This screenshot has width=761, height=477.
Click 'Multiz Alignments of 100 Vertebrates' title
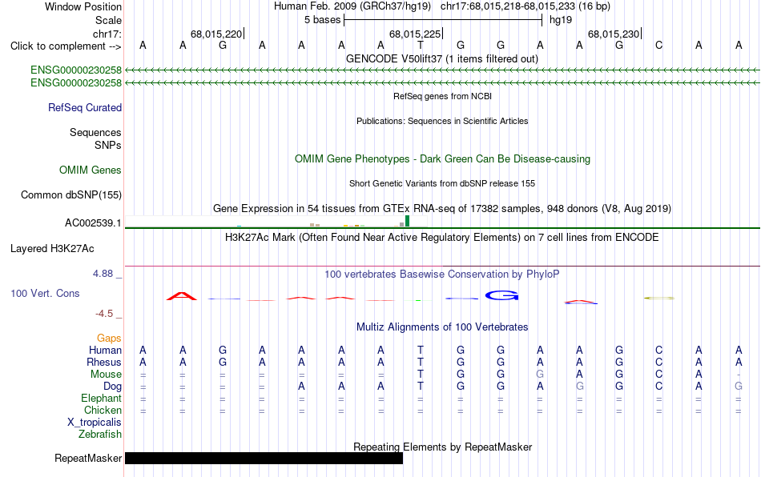point(442,327)
